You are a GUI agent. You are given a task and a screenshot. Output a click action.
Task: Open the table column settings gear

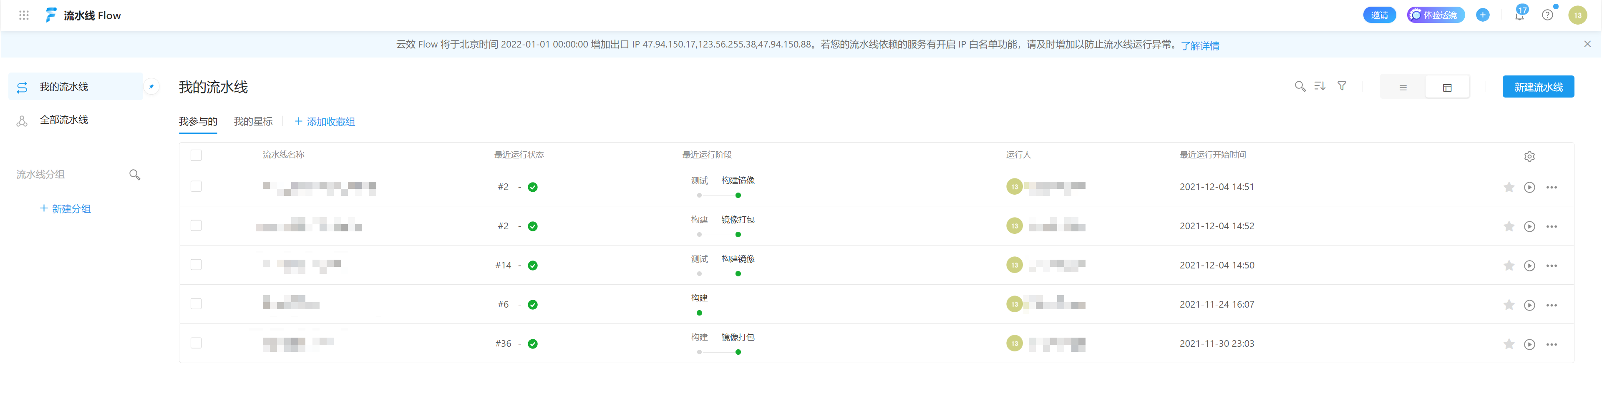[1529, 157]
